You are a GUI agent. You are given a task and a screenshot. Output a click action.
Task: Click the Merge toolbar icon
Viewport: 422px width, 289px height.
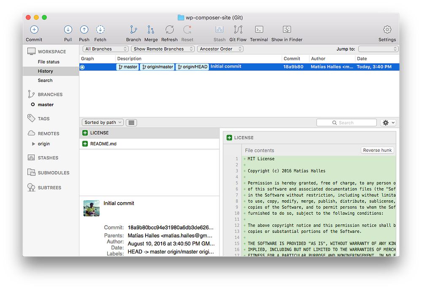click(x=151, y=30)
